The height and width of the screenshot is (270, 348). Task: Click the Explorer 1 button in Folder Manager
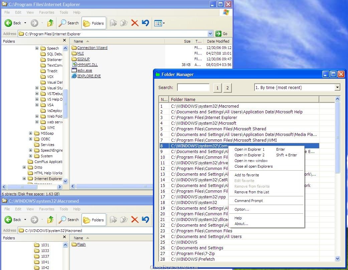pos(217,88)
